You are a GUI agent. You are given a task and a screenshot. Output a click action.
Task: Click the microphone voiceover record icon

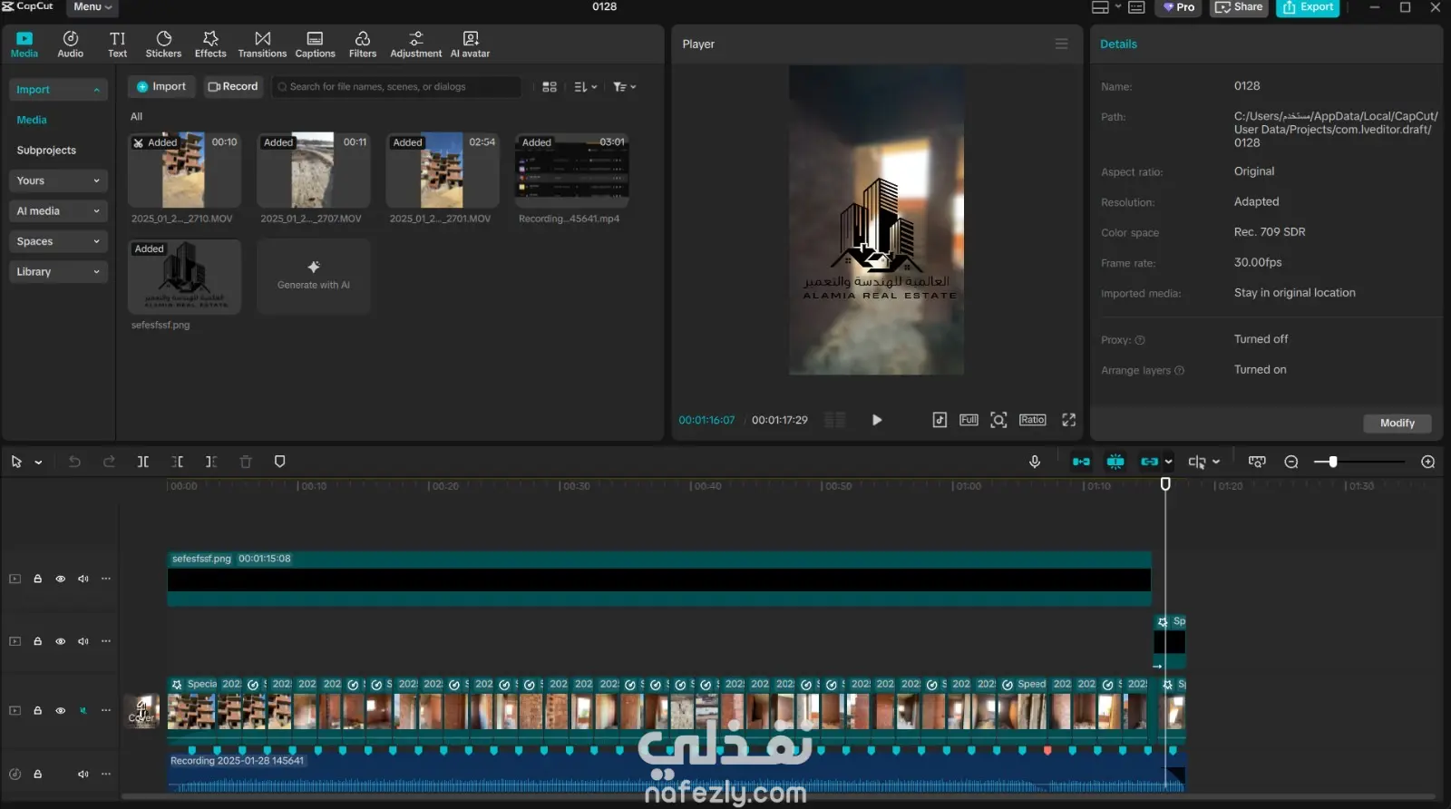click(1035, 462)
